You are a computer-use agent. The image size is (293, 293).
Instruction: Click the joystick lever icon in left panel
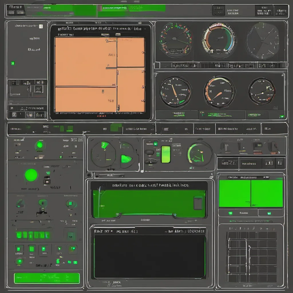42,208
